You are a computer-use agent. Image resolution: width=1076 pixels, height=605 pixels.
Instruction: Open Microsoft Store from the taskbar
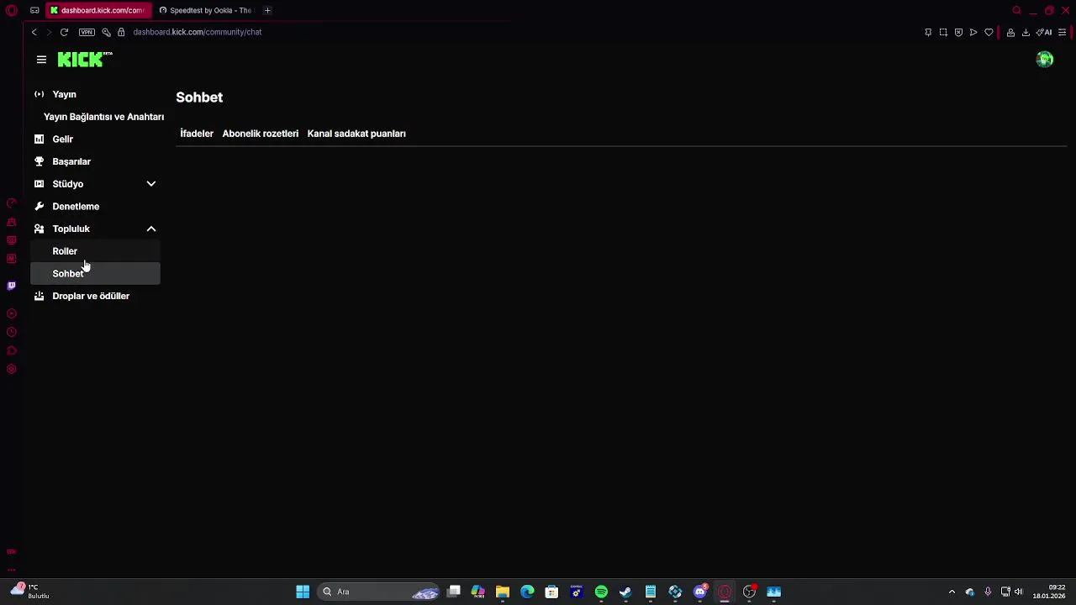551,592
